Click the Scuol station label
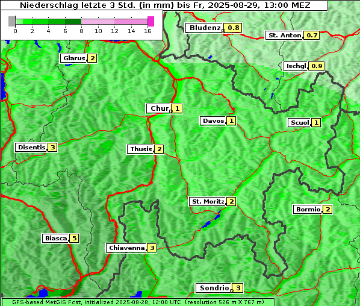Image resolution: width=360 pixels, height=306 pixels. click(299, 123)
